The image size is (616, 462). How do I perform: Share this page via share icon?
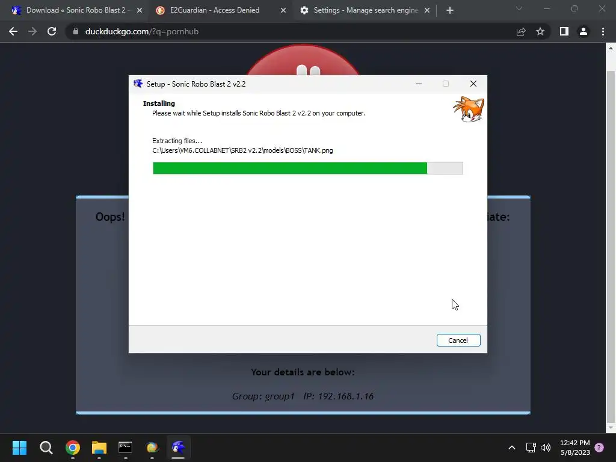521,31
